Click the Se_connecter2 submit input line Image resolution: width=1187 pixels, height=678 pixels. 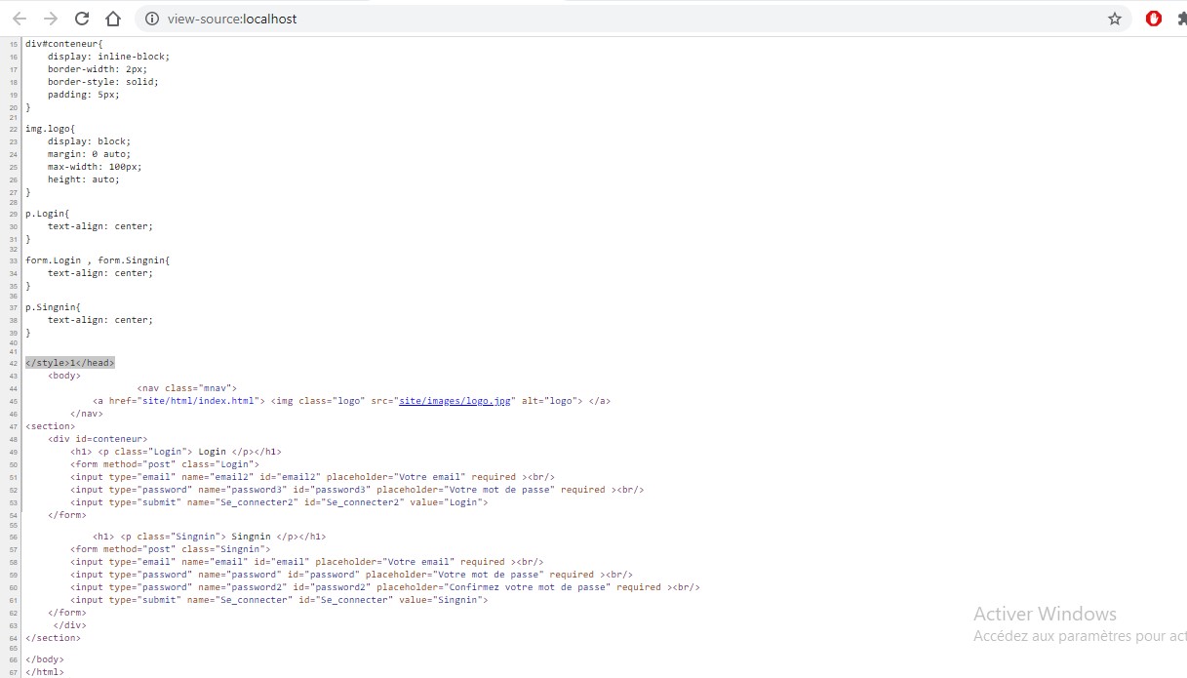pyautogui.click(x=280, y=501)
